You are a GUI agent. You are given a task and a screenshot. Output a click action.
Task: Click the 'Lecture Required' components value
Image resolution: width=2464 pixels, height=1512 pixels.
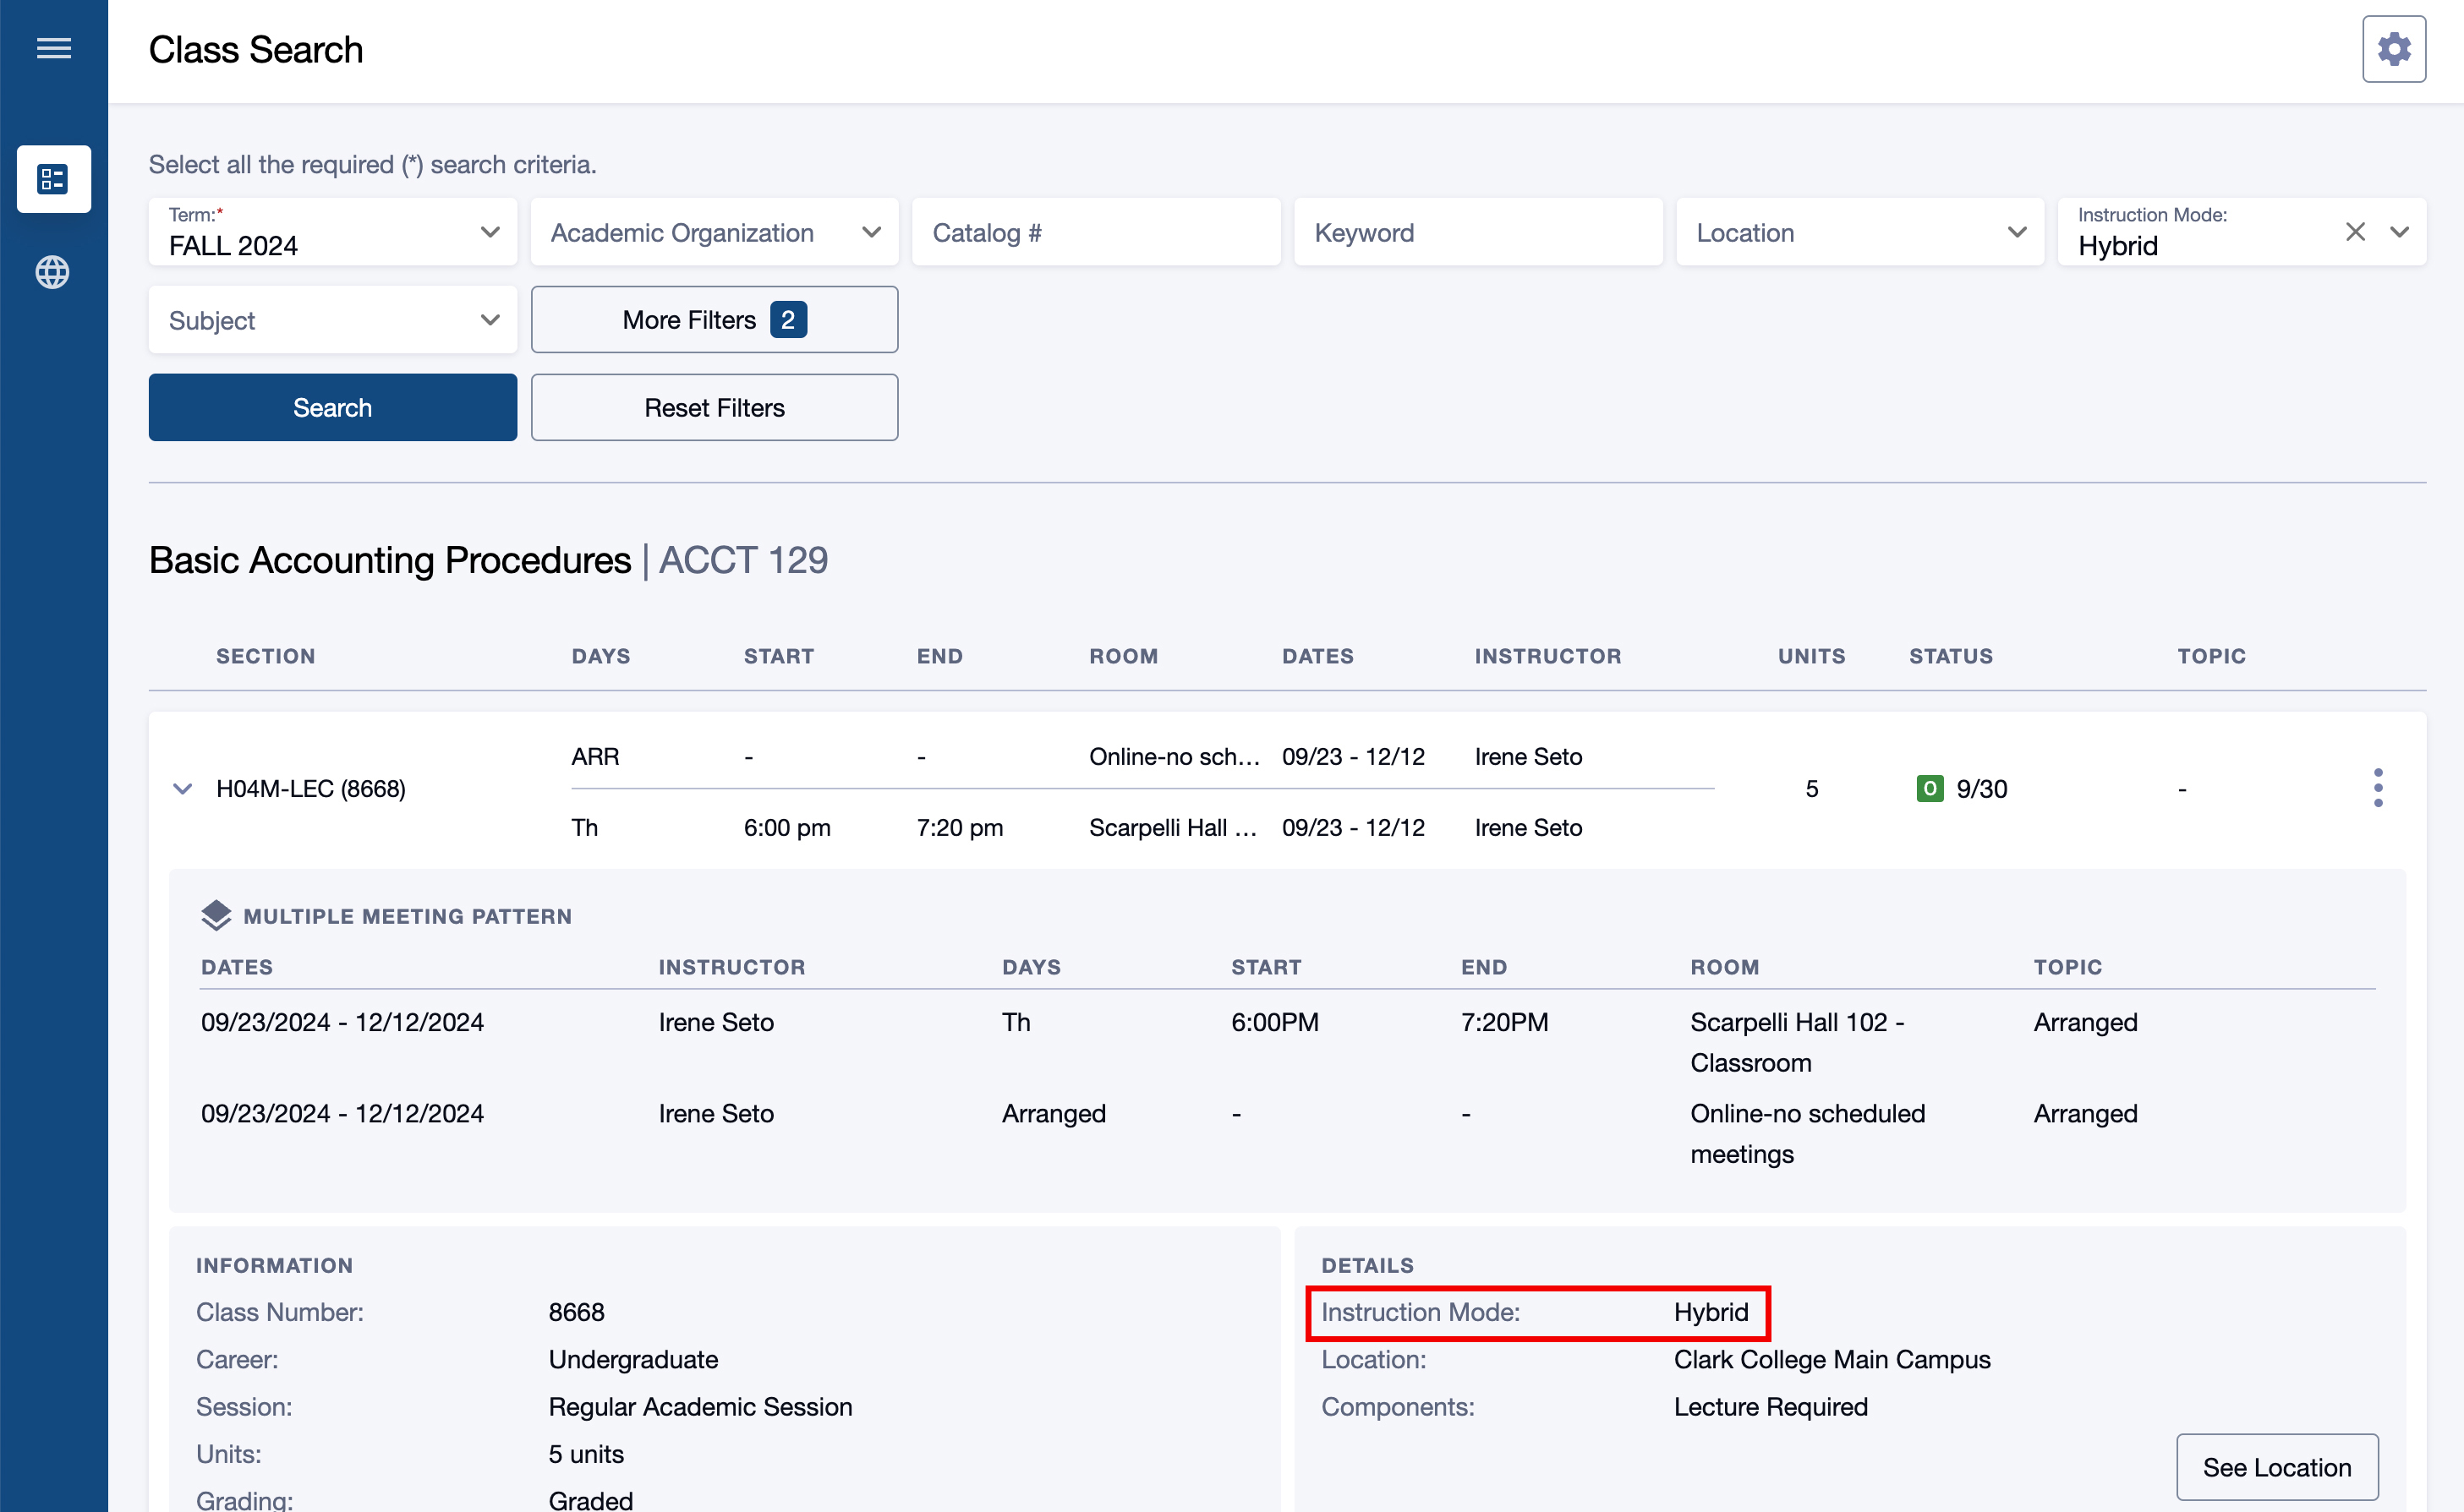[1771, 1406]
